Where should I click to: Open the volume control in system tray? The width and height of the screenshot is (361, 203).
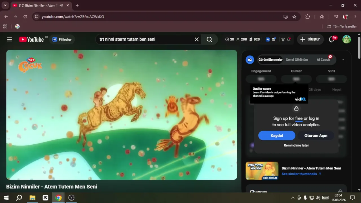click(318, 198)
